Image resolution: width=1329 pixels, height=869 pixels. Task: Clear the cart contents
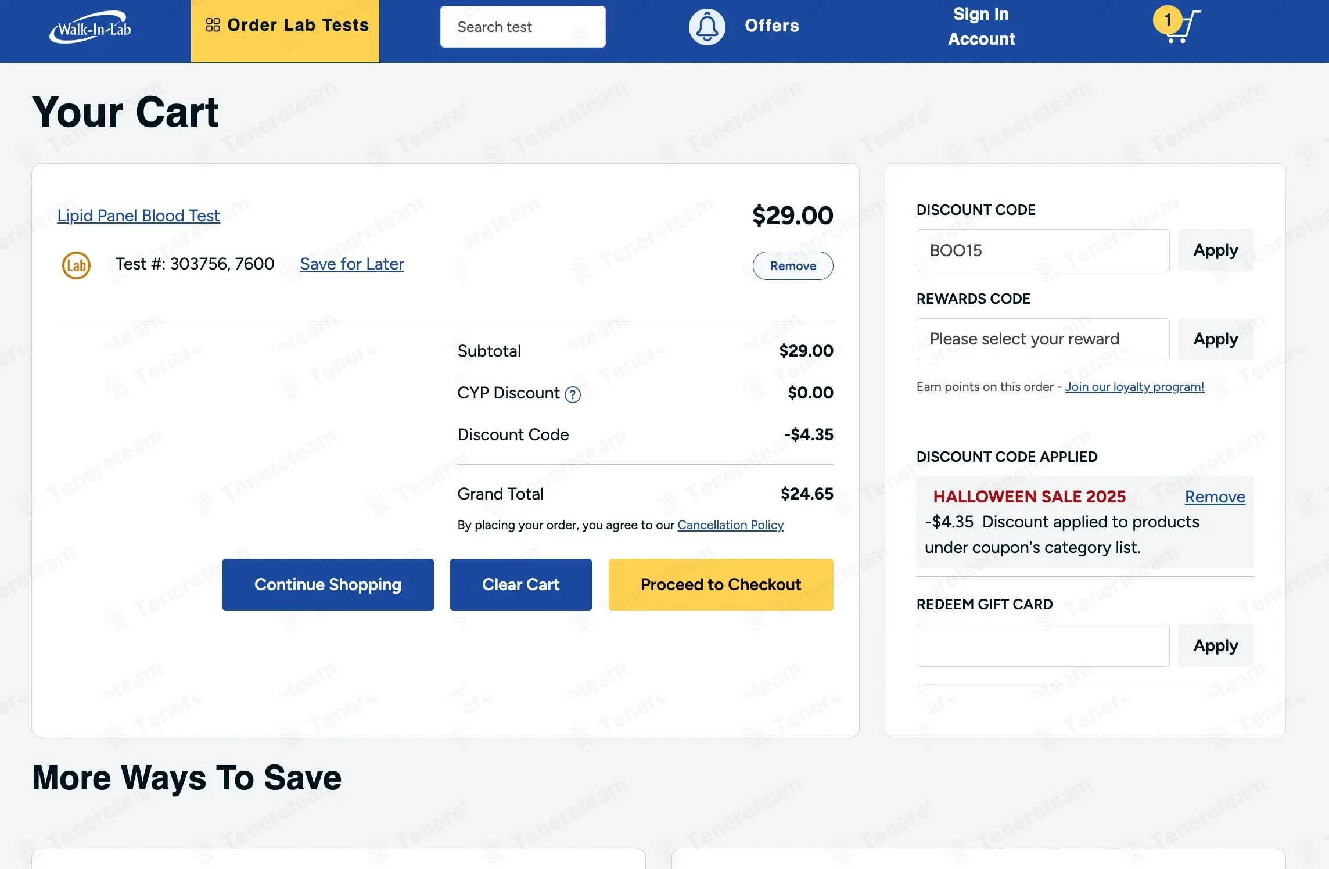[x=520, y=584]
